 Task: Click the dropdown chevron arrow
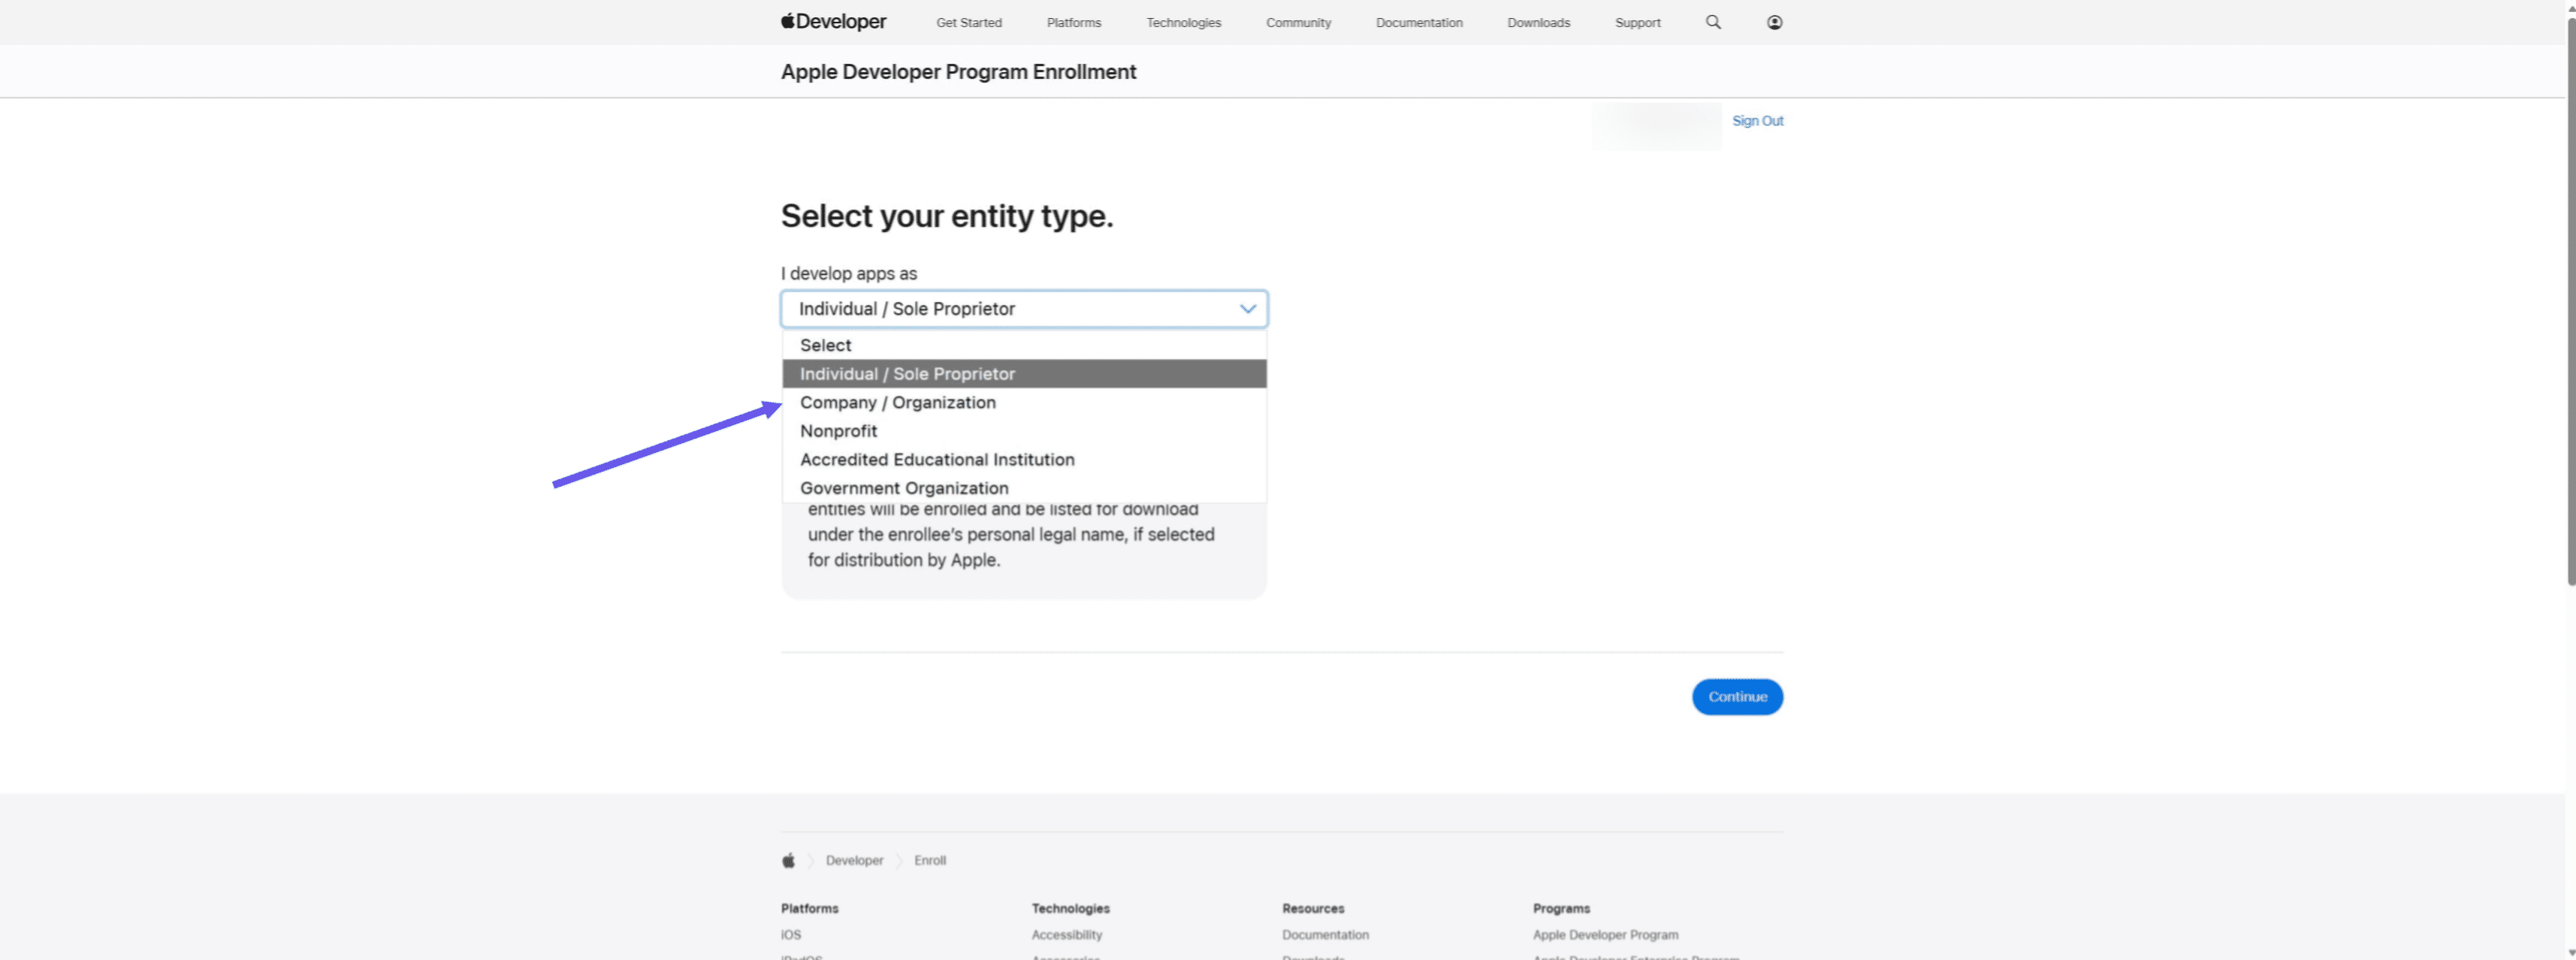point(1247,309)
